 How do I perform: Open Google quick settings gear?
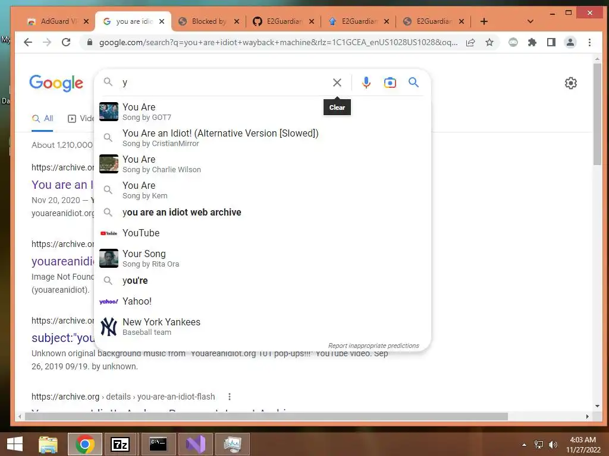click(x=570, y=83)
